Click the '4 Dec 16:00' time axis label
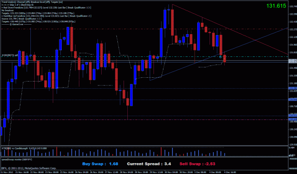This screenshot has height=174, width=297. click(230, 172)
